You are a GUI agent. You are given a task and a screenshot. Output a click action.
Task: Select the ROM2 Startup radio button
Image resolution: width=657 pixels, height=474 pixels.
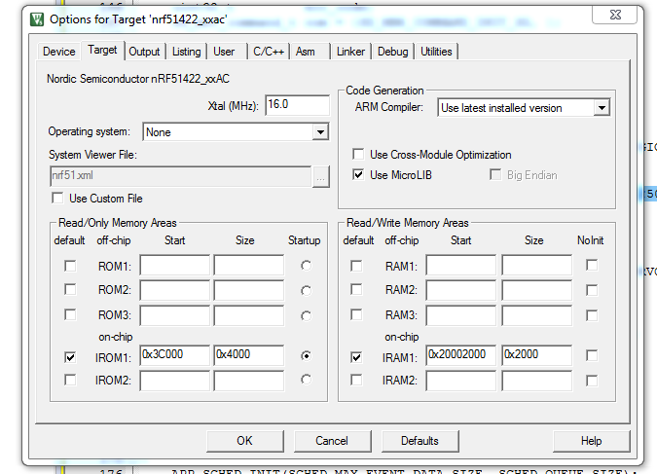click(x=307, y=290)
